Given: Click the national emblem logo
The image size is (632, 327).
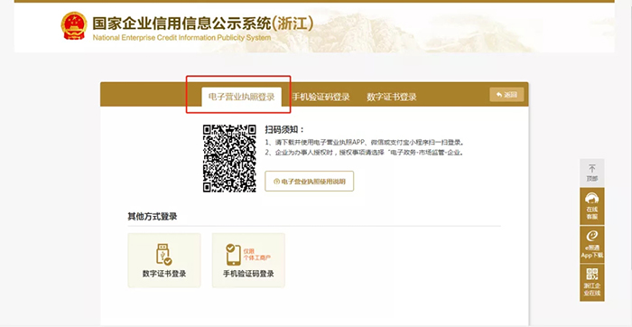Looking at the screenshot, I should click(x=74, y=26).
